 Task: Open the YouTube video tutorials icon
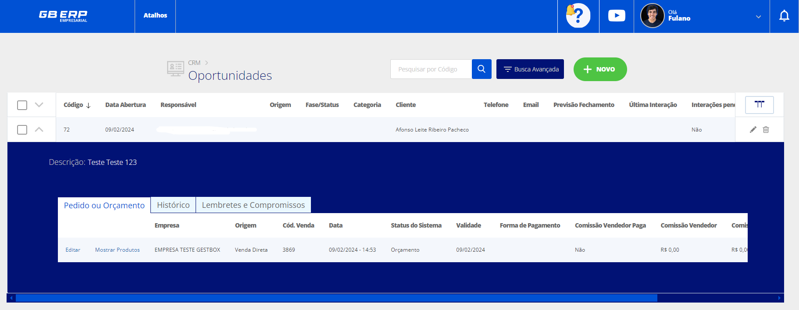pyautogui.click(x=616, y=16)
